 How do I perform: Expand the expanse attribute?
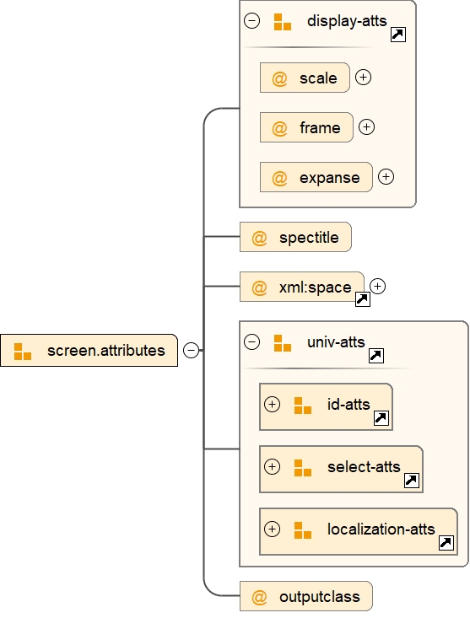point(386,176)
